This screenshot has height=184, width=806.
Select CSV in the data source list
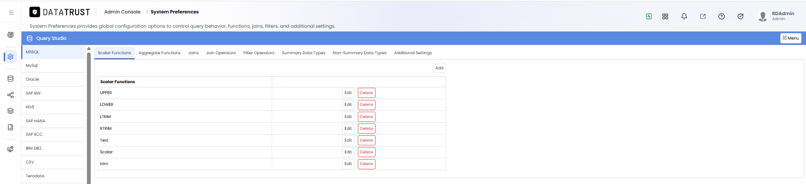[54, 162]
